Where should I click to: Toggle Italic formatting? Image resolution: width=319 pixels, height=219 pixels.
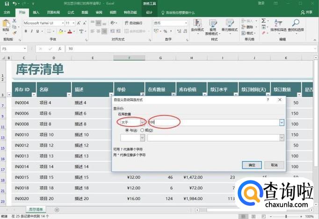[x=31, y=31]
